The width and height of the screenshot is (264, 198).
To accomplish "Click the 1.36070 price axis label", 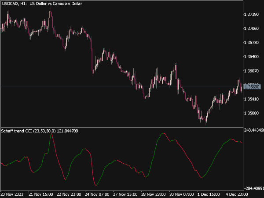I will coord(253,71).
